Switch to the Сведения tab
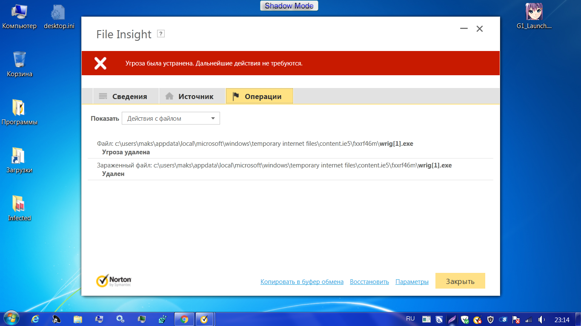Screen dimensions: 581x326 (126, 96)
